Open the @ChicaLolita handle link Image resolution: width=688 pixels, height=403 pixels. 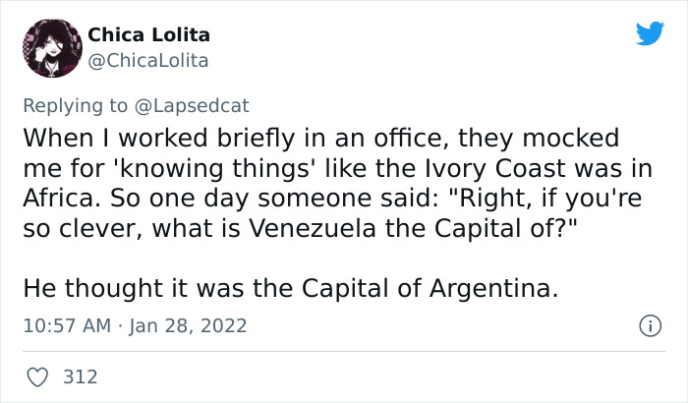point(147,61)
